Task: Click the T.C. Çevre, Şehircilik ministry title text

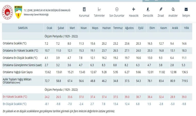Action: click(47, 10)
